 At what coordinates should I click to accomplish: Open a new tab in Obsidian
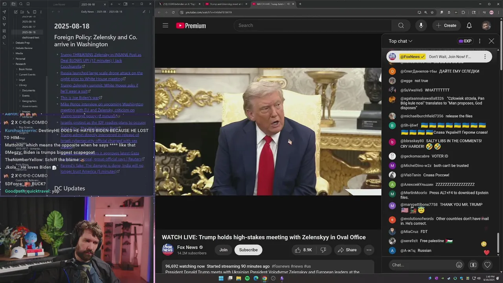(x=112, y=4)
